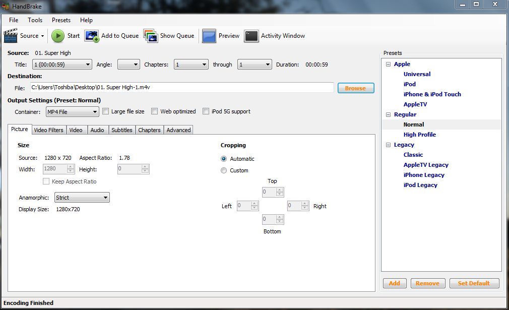Click the destination File path field
This screenshot has height=310, width=509.
click(x=182, y=87)
